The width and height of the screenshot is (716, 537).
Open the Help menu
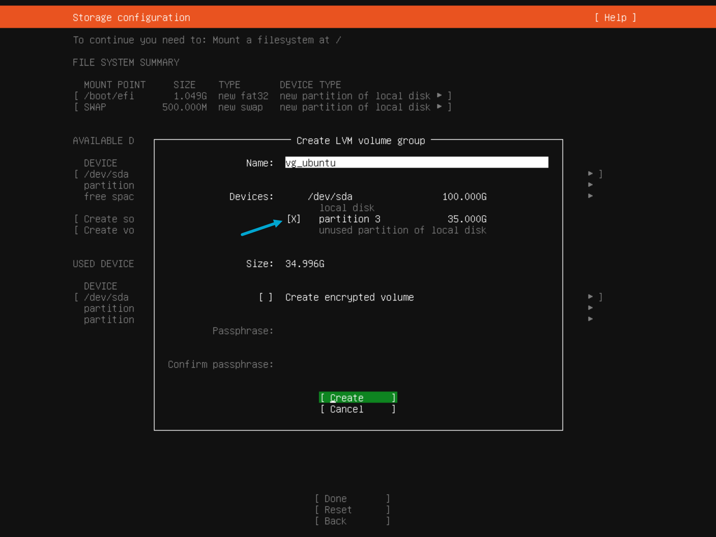tap(615, 17)
